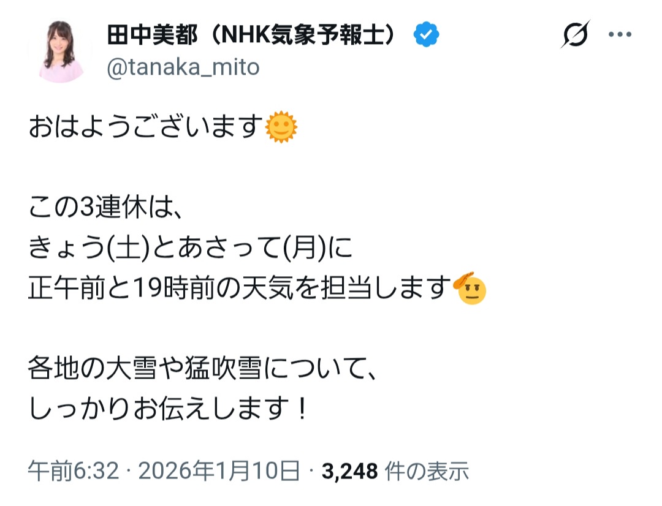Viewport: 662px width, 506px height.
Task: Open the Grok slash-circle icon
Action: click(x=576, y=34)
